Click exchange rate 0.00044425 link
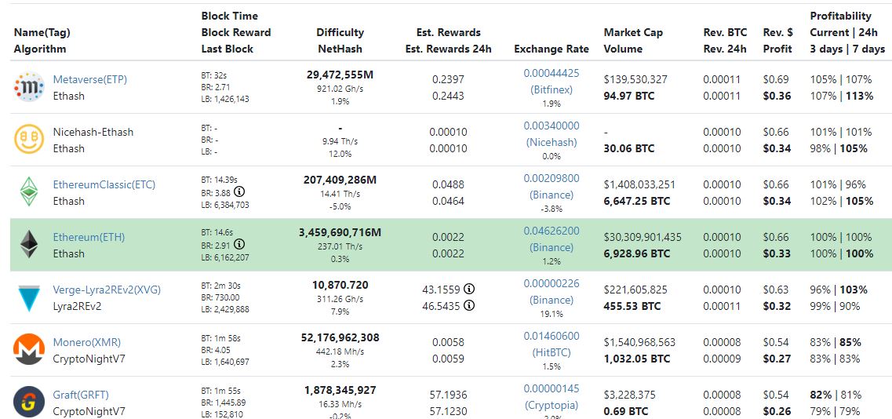Viewport: 892px width, 419px height. click(x=552, y=73)
